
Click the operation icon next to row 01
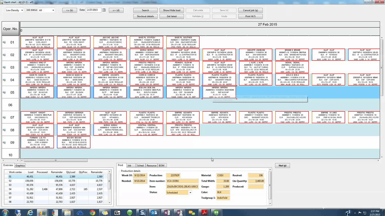4,42
